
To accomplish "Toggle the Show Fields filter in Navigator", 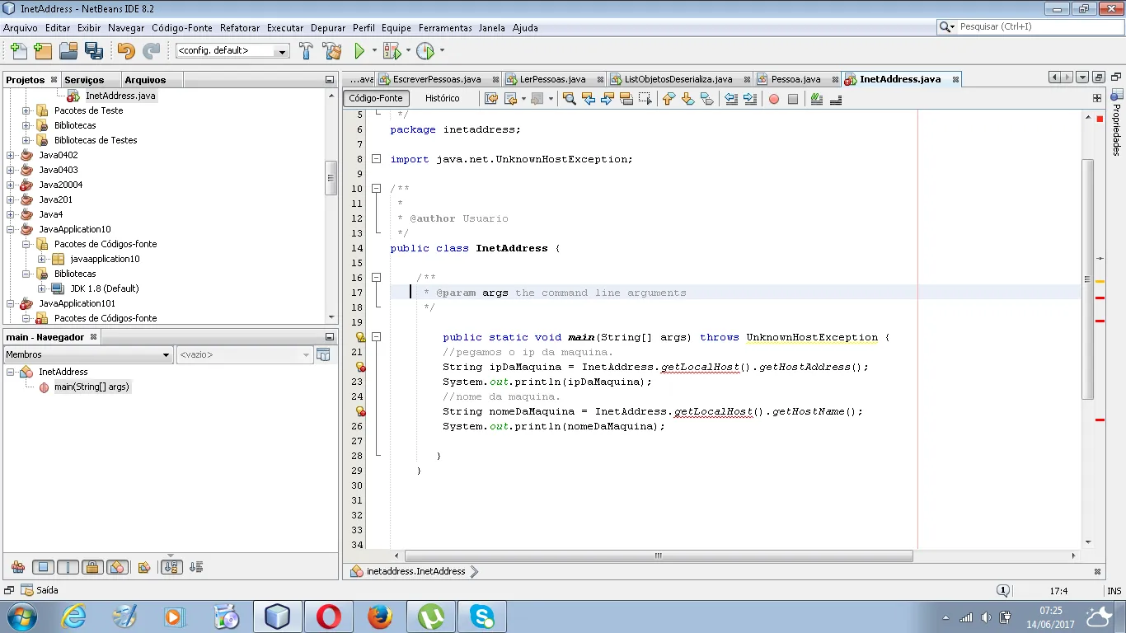I will click(45, 567).
